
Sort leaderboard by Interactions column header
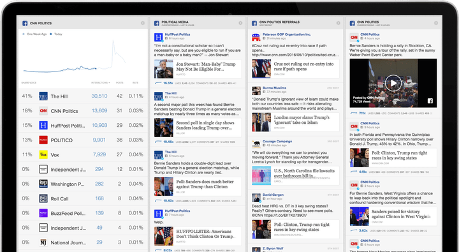coord(101,83)
